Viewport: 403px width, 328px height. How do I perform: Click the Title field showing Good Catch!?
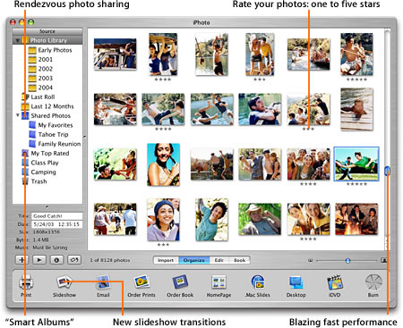56,216
